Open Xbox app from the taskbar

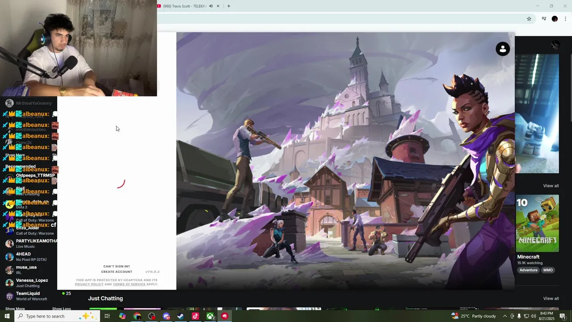[x=210, y=316]
